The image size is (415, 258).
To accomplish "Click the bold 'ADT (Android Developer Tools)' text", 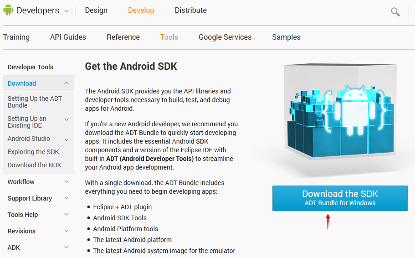I will (150, 159).
